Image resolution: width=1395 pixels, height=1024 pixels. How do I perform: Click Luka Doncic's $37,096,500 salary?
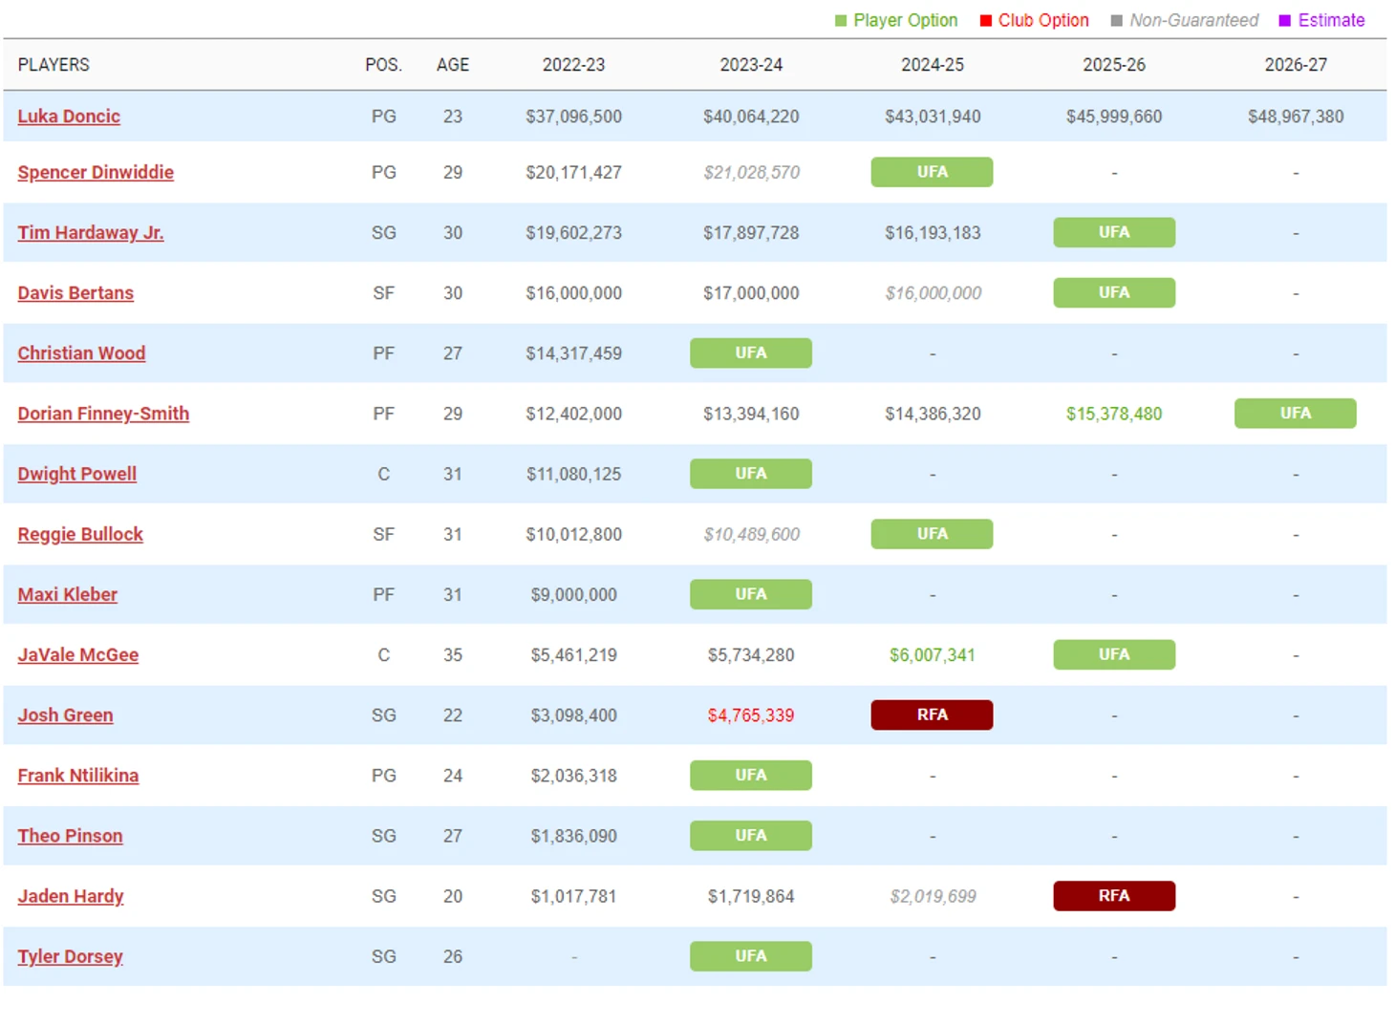pos(573,117)
